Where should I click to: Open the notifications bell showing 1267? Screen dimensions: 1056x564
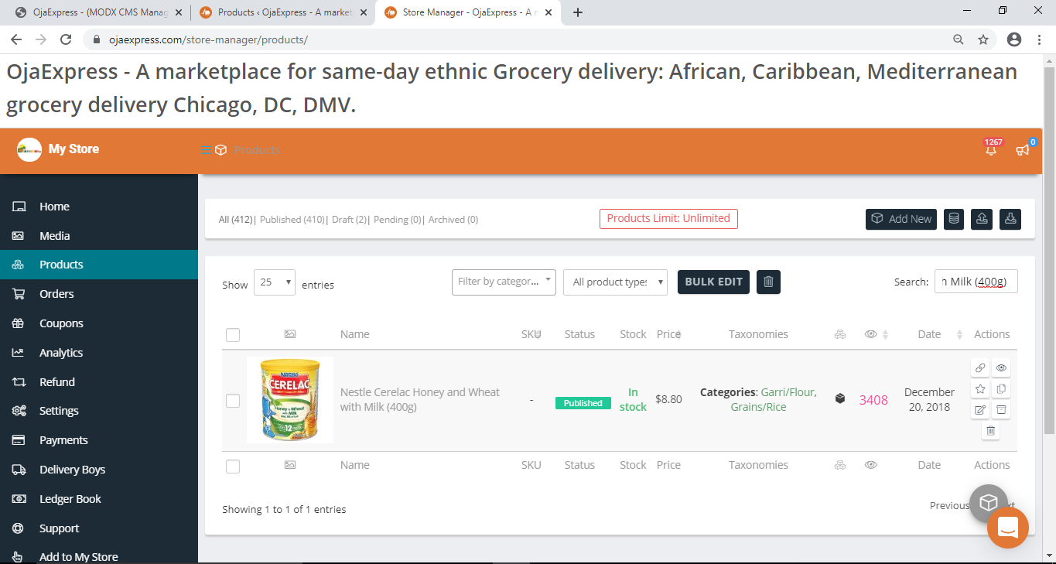click(x=991, y=150)
